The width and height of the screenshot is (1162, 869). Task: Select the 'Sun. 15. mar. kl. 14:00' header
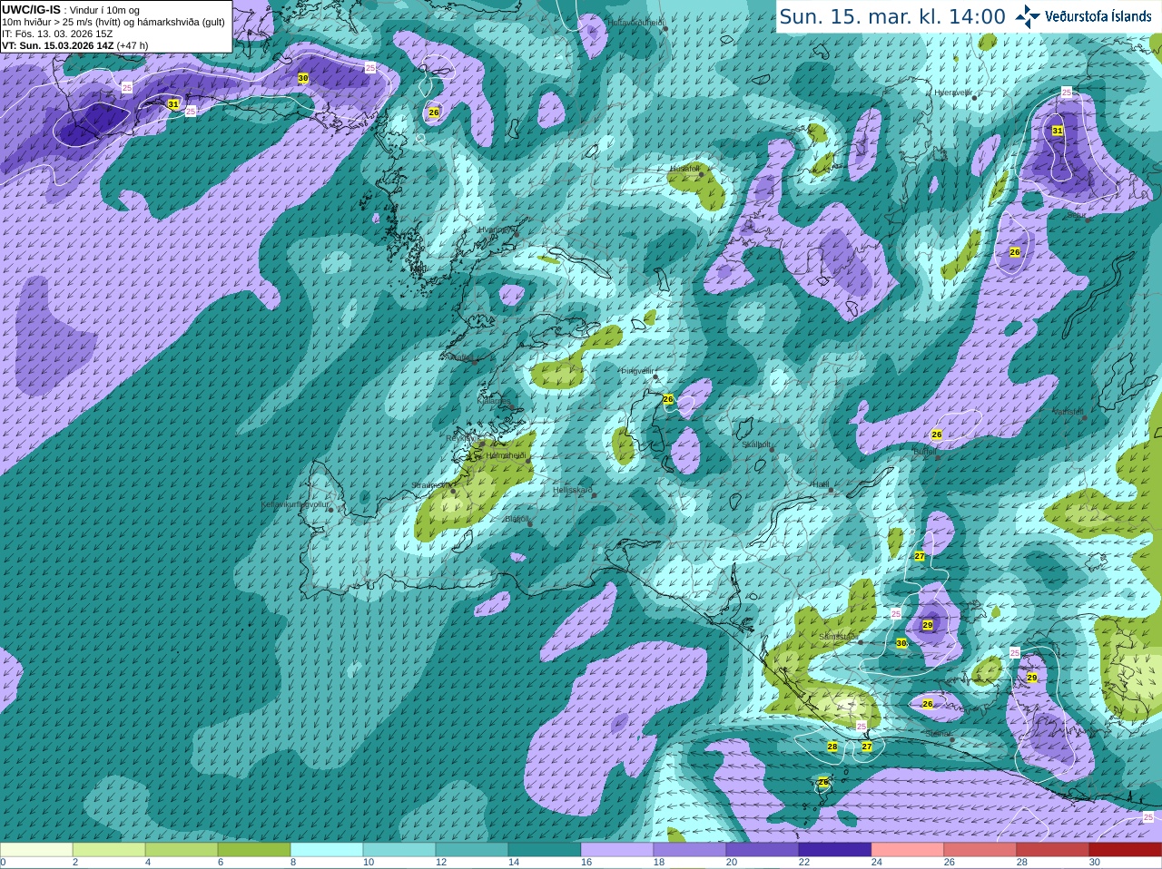(x=892, y=16)
